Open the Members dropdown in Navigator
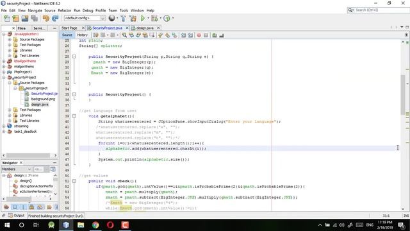The width and height of the screenshot is (410, 231). (x=17, y=169)
